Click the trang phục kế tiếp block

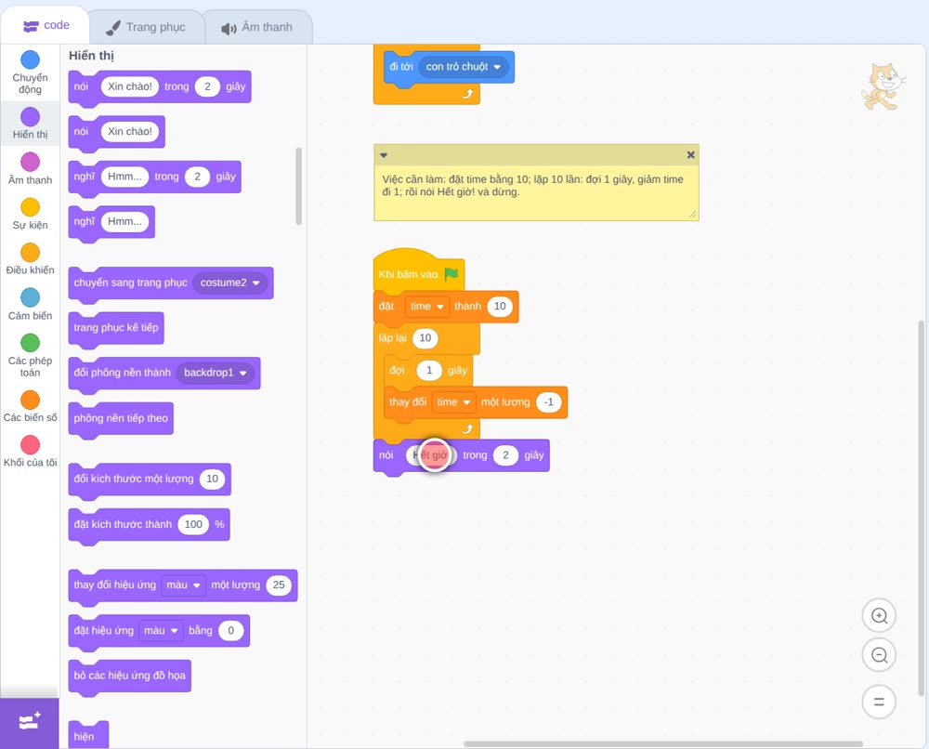click(116, 328)
